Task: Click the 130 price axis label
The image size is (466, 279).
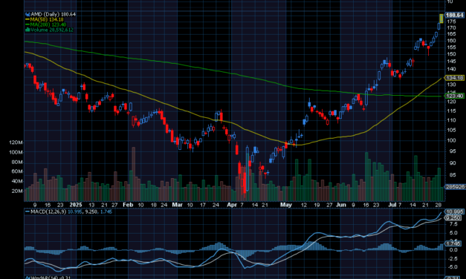Action: (x=451, y=85)
